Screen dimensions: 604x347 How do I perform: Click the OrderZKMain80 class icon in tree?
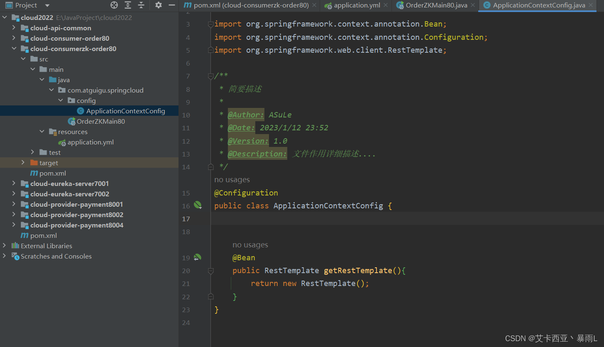click(x=71, y=121)
